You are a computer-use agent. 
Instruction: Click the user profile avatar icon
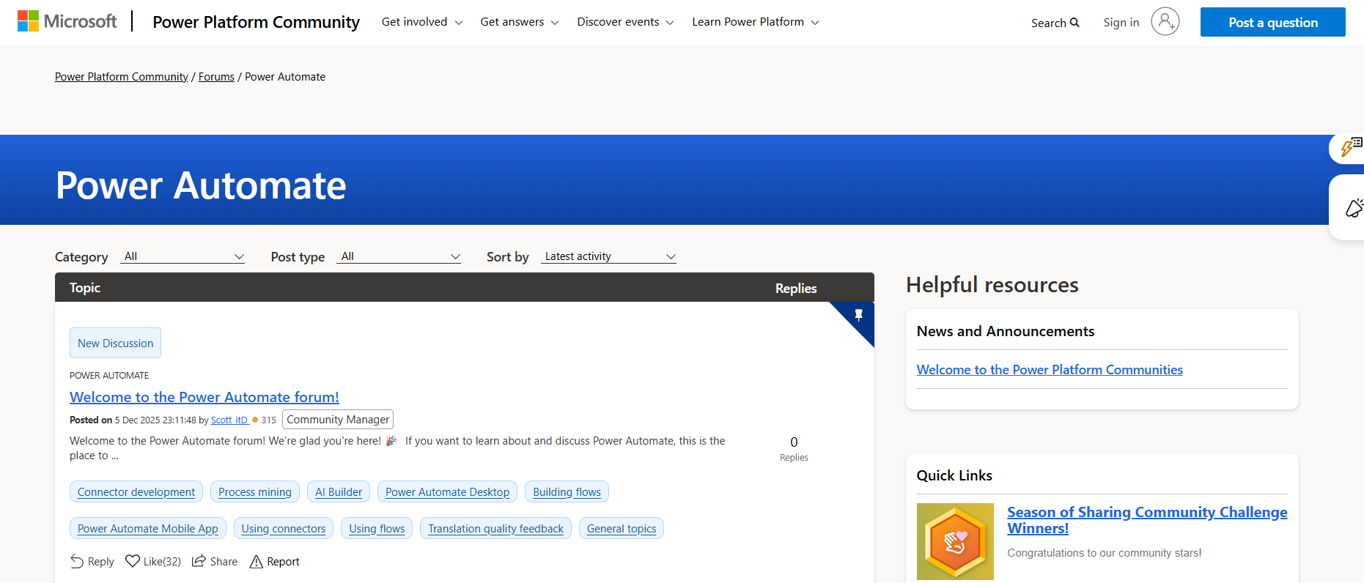(x=1165, y=21)
